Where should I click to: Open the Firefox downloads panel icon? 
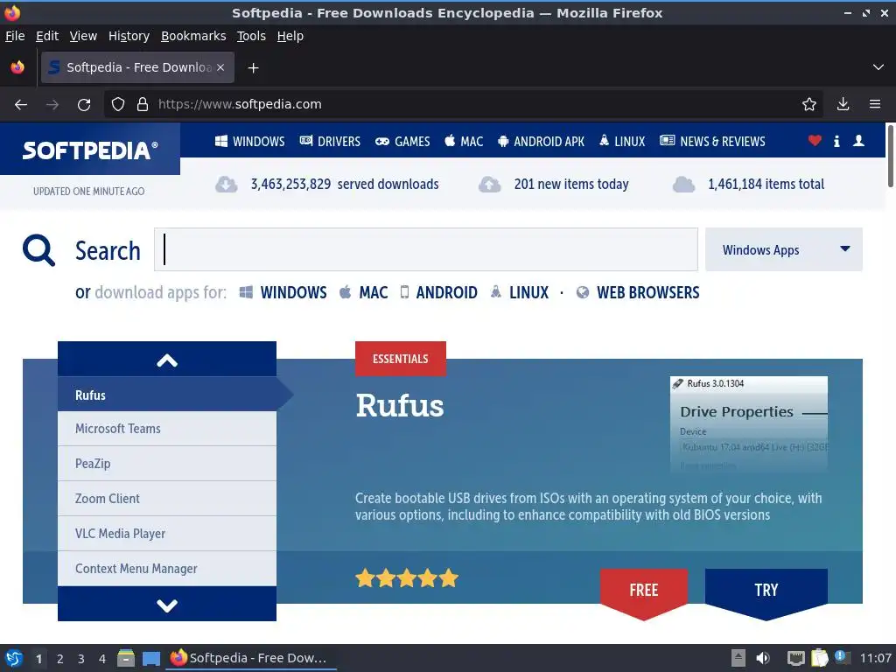(843, 105)
